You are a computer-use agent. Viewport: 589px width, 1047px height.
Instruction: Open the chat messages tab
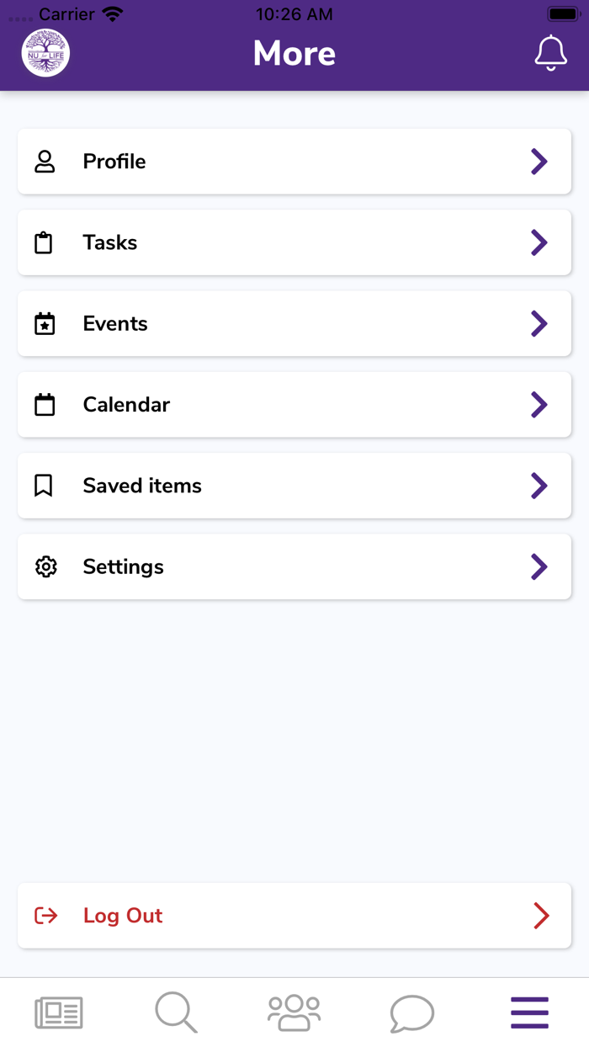(x=412, y=1012)
